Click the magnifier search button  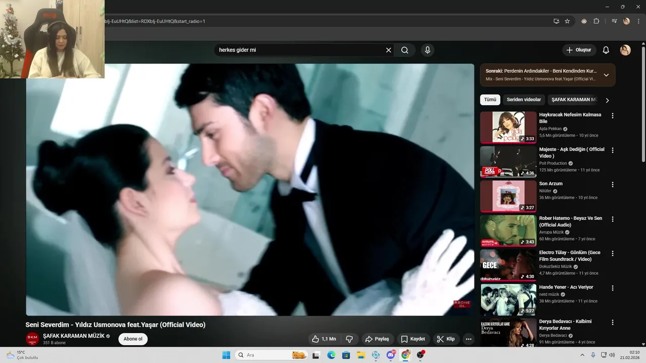tap(405, 50)
